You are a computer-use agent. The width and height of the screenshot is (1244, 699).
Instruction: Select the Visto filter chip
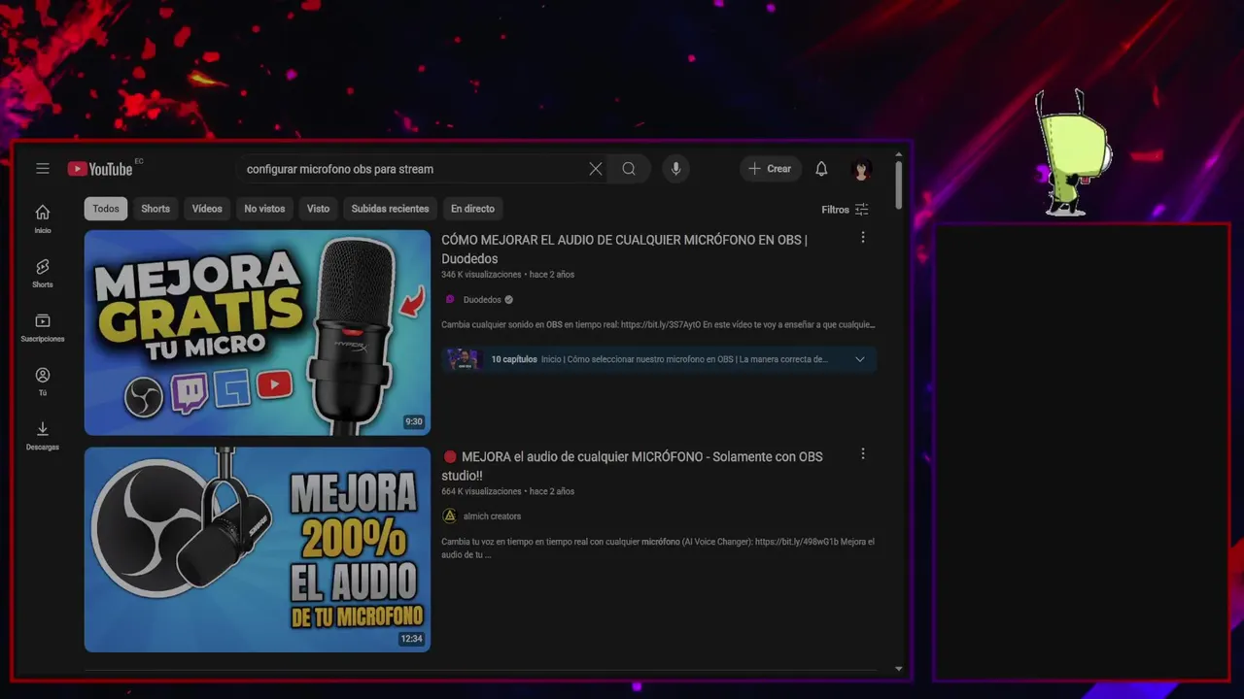[x=318, y=209]
